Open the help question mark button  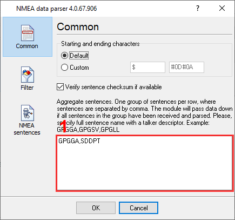pyautogui.click(x=198, y=8)
